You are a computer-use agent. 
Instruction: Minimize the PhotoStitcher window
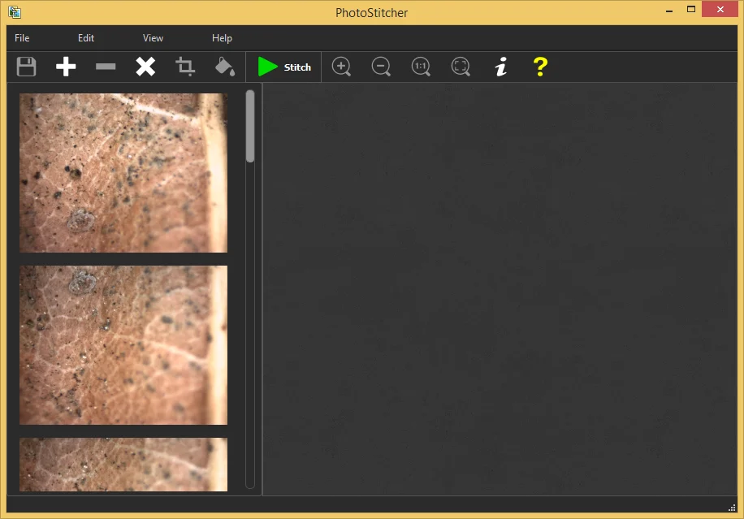[x=669, y=10]
